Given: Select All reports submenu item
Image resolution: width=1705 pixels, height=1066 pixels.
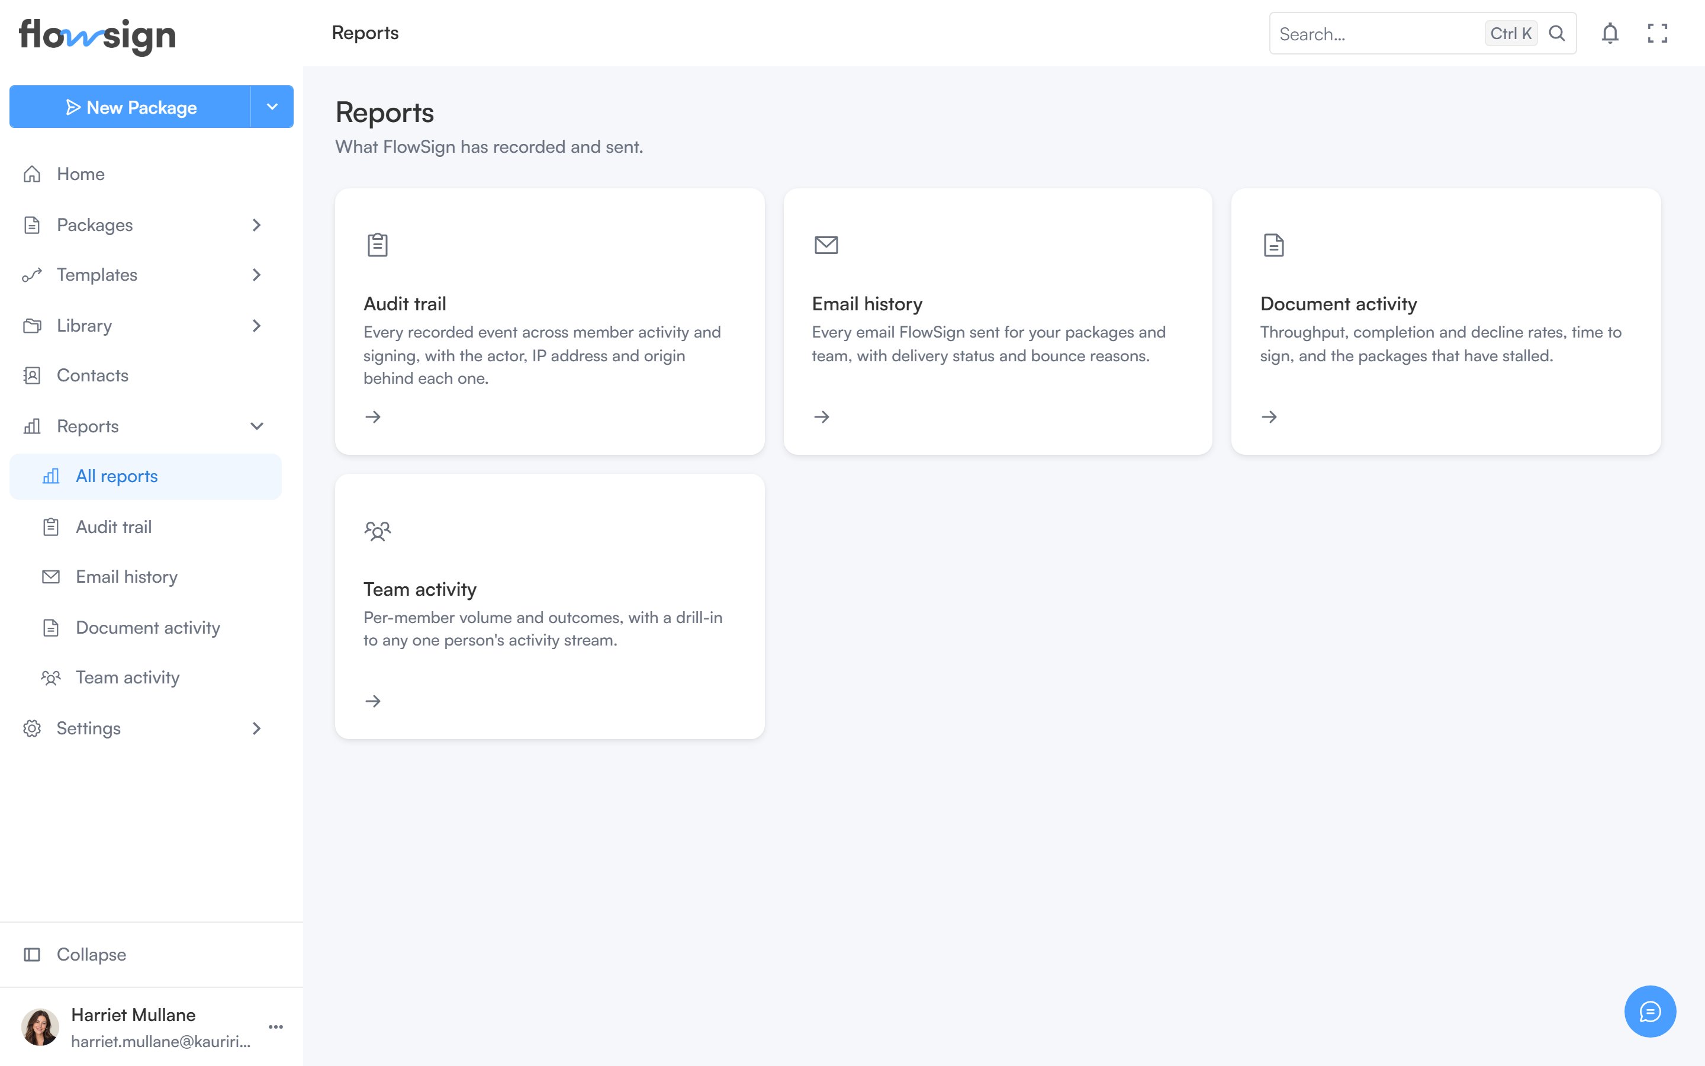Looking at the screenshot, I should point(146,477).
